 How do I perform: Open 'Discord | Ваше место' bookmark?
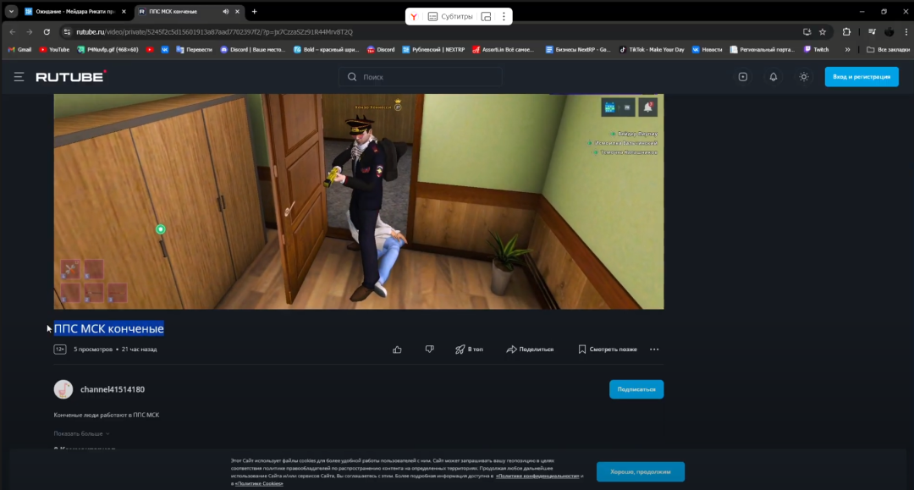point(252,50)
